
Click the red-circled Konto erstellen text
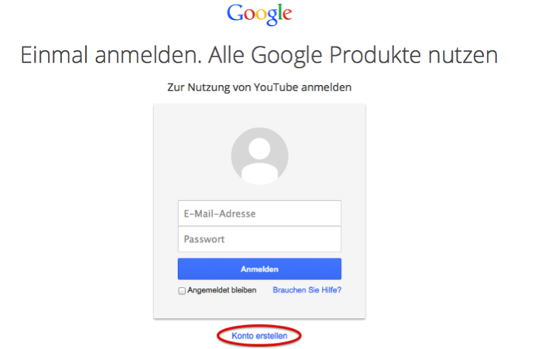(259, 336)
